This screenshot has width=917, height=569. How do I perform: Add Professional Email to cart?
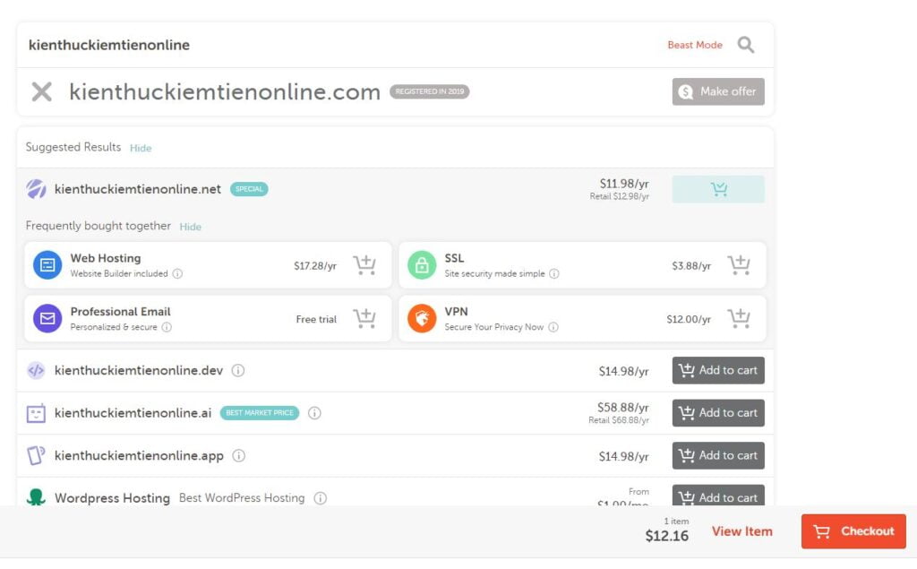[364, 318]
